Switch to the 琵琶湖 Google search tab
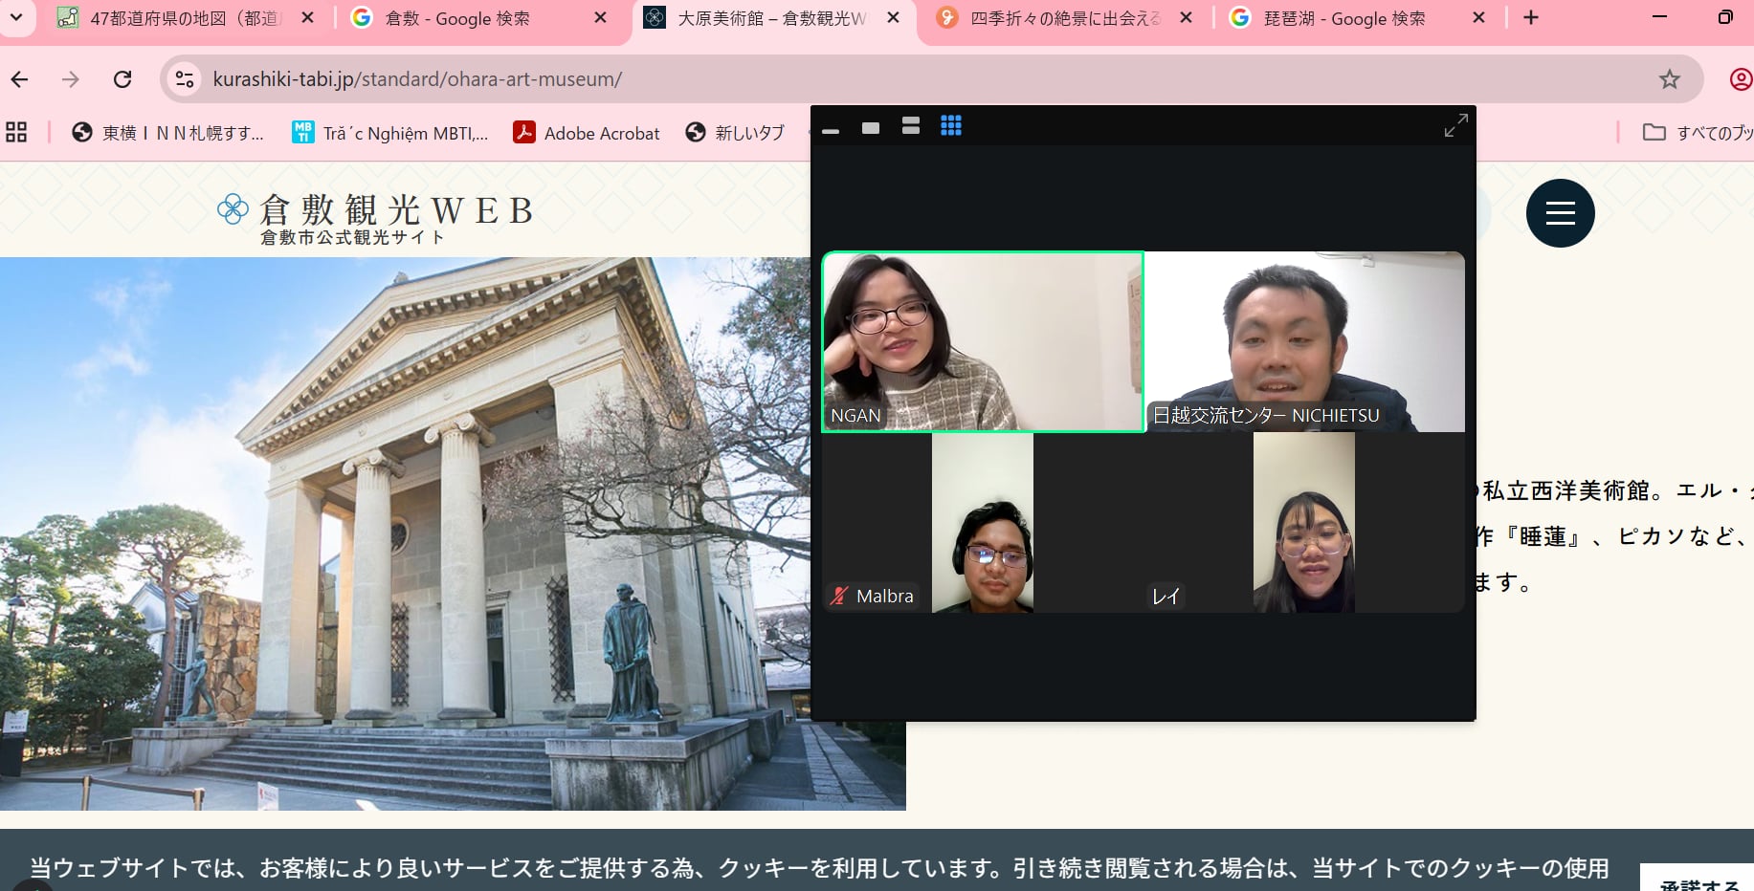Screen dimensions: 1754x891 tap(1343, 18)
